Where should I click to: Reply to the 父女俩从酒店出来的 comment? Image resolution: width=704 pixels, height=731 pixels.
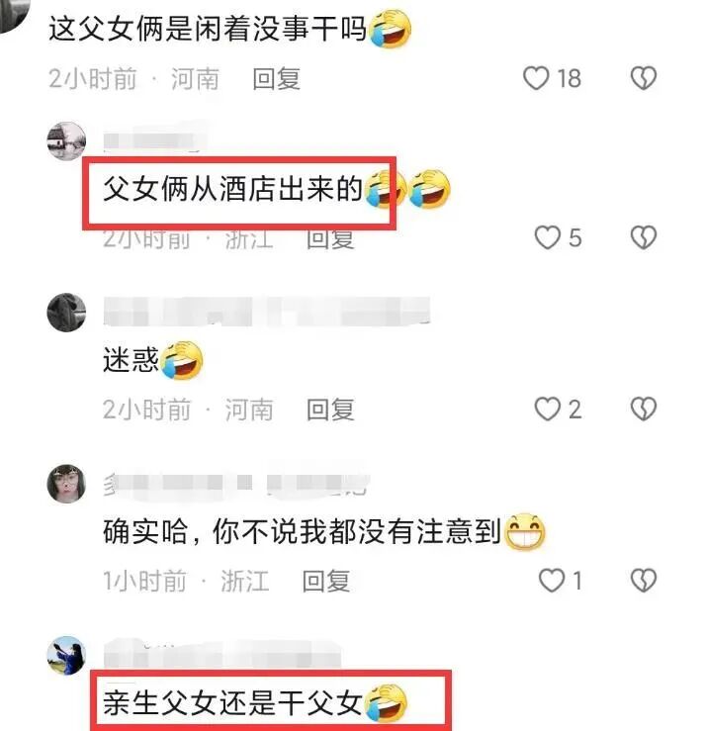pyautogui.click(x=330, y=238)
